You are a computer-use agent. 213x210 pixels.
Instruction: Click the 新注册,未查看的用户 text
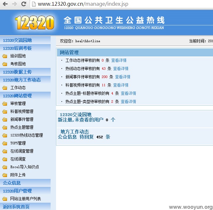[x=81, y=120]
